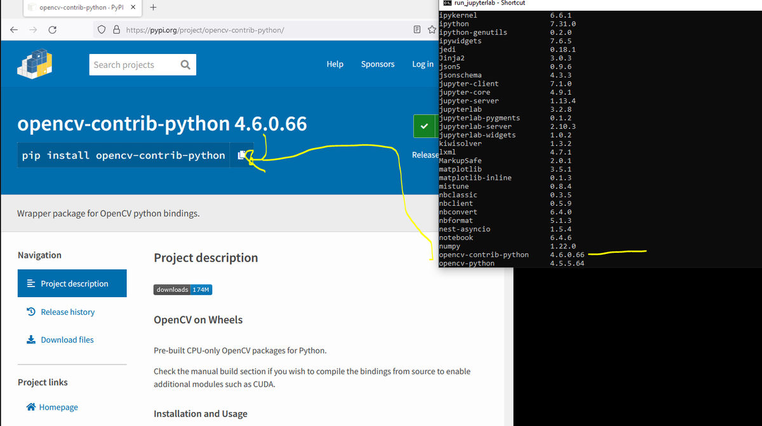The image size is (762, 426).
Task: Click the PyPI logo
Action: [x=35, y=64]
